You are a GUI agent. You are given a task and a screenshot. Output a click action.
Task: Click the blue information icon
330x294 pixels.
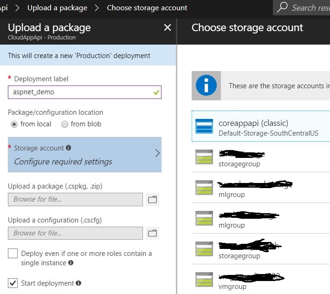point(206,86)
